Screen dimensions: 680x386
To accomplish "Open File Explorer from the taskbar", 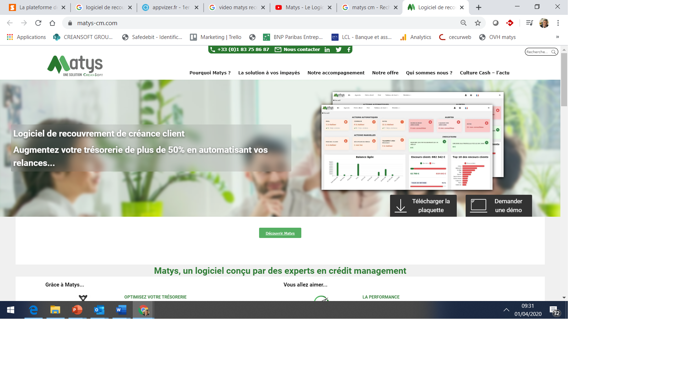I will pyautogui.click(x=55, y=310).
